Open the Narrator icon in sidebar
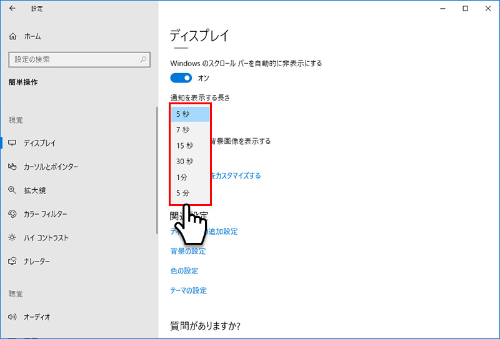The image size is (500, 339). click(x=12, y=262)
